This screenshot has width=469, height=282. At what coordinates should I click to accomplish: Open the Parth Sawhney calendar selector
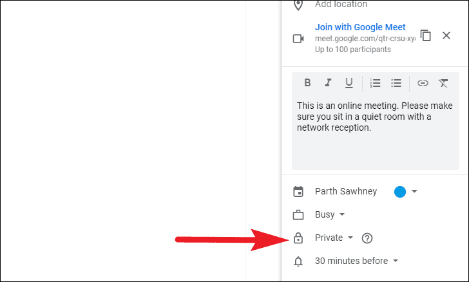pyautogui.click(x=346, y=191)
